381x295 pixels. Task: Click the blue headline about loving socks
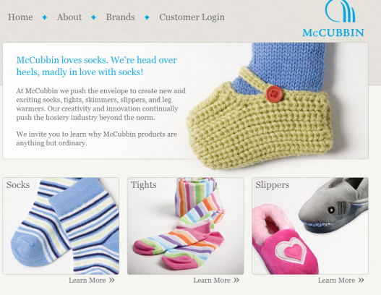pos(96,66)
